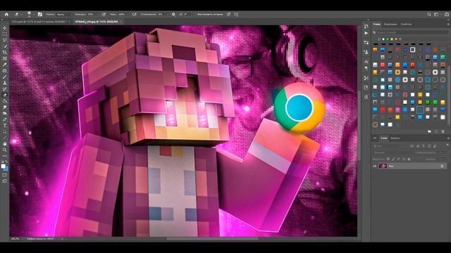Select the Hand tool
This screenshot has width=451, height=253.
click(5, 143)
